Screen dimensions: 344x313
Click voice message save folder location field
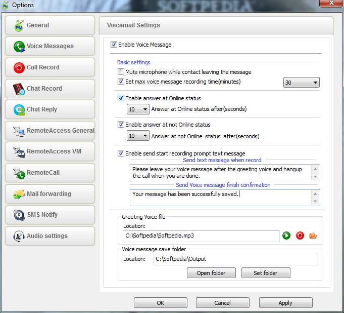[x=236, y=259]
